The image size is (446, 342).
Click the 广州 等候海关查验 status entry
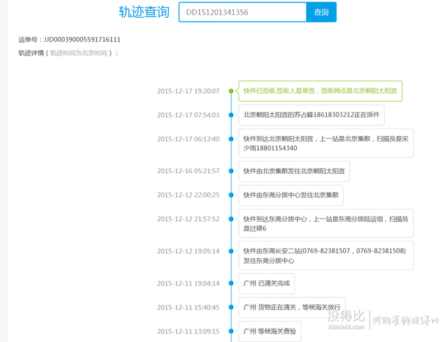[270, 331]
